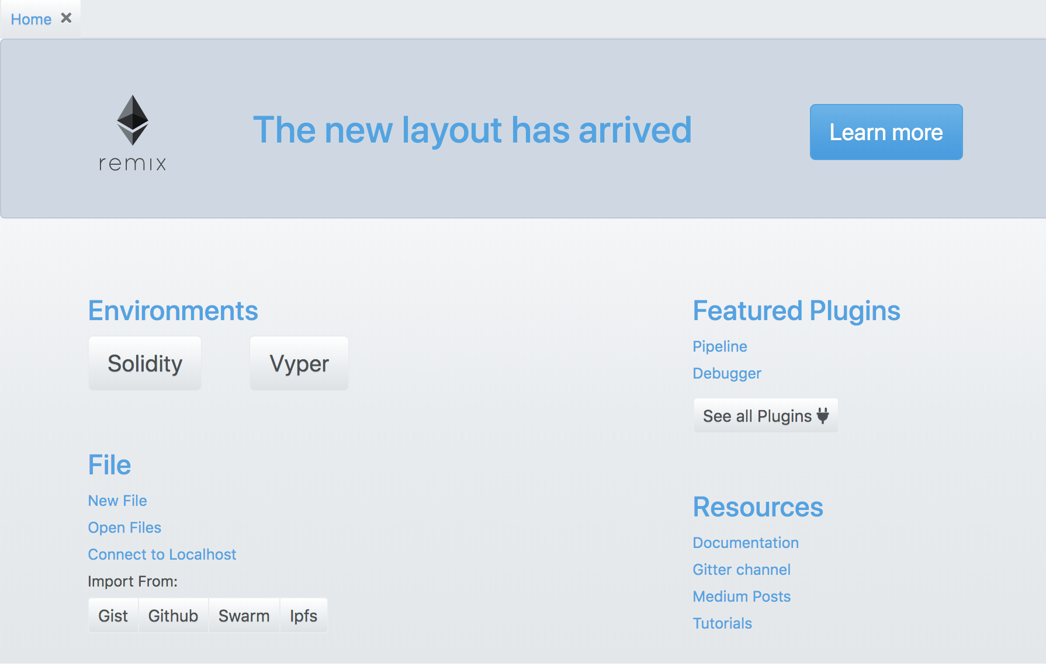Image resolution: width=1046 pixels, height=666 pixels.
Task: Open the Gitter channel link
Action: click(742, 570)
